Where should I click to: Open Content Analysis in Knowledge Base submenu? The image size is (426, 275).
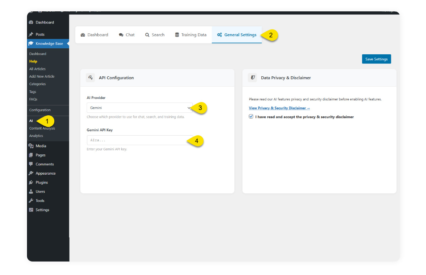point(42,128)
